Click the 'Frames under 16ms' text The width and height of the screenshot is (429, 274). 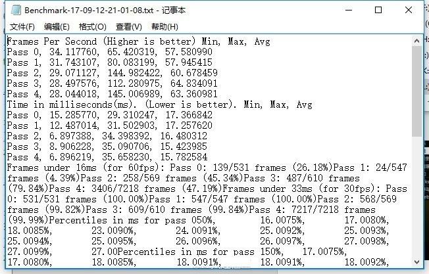tap(52, 168)
